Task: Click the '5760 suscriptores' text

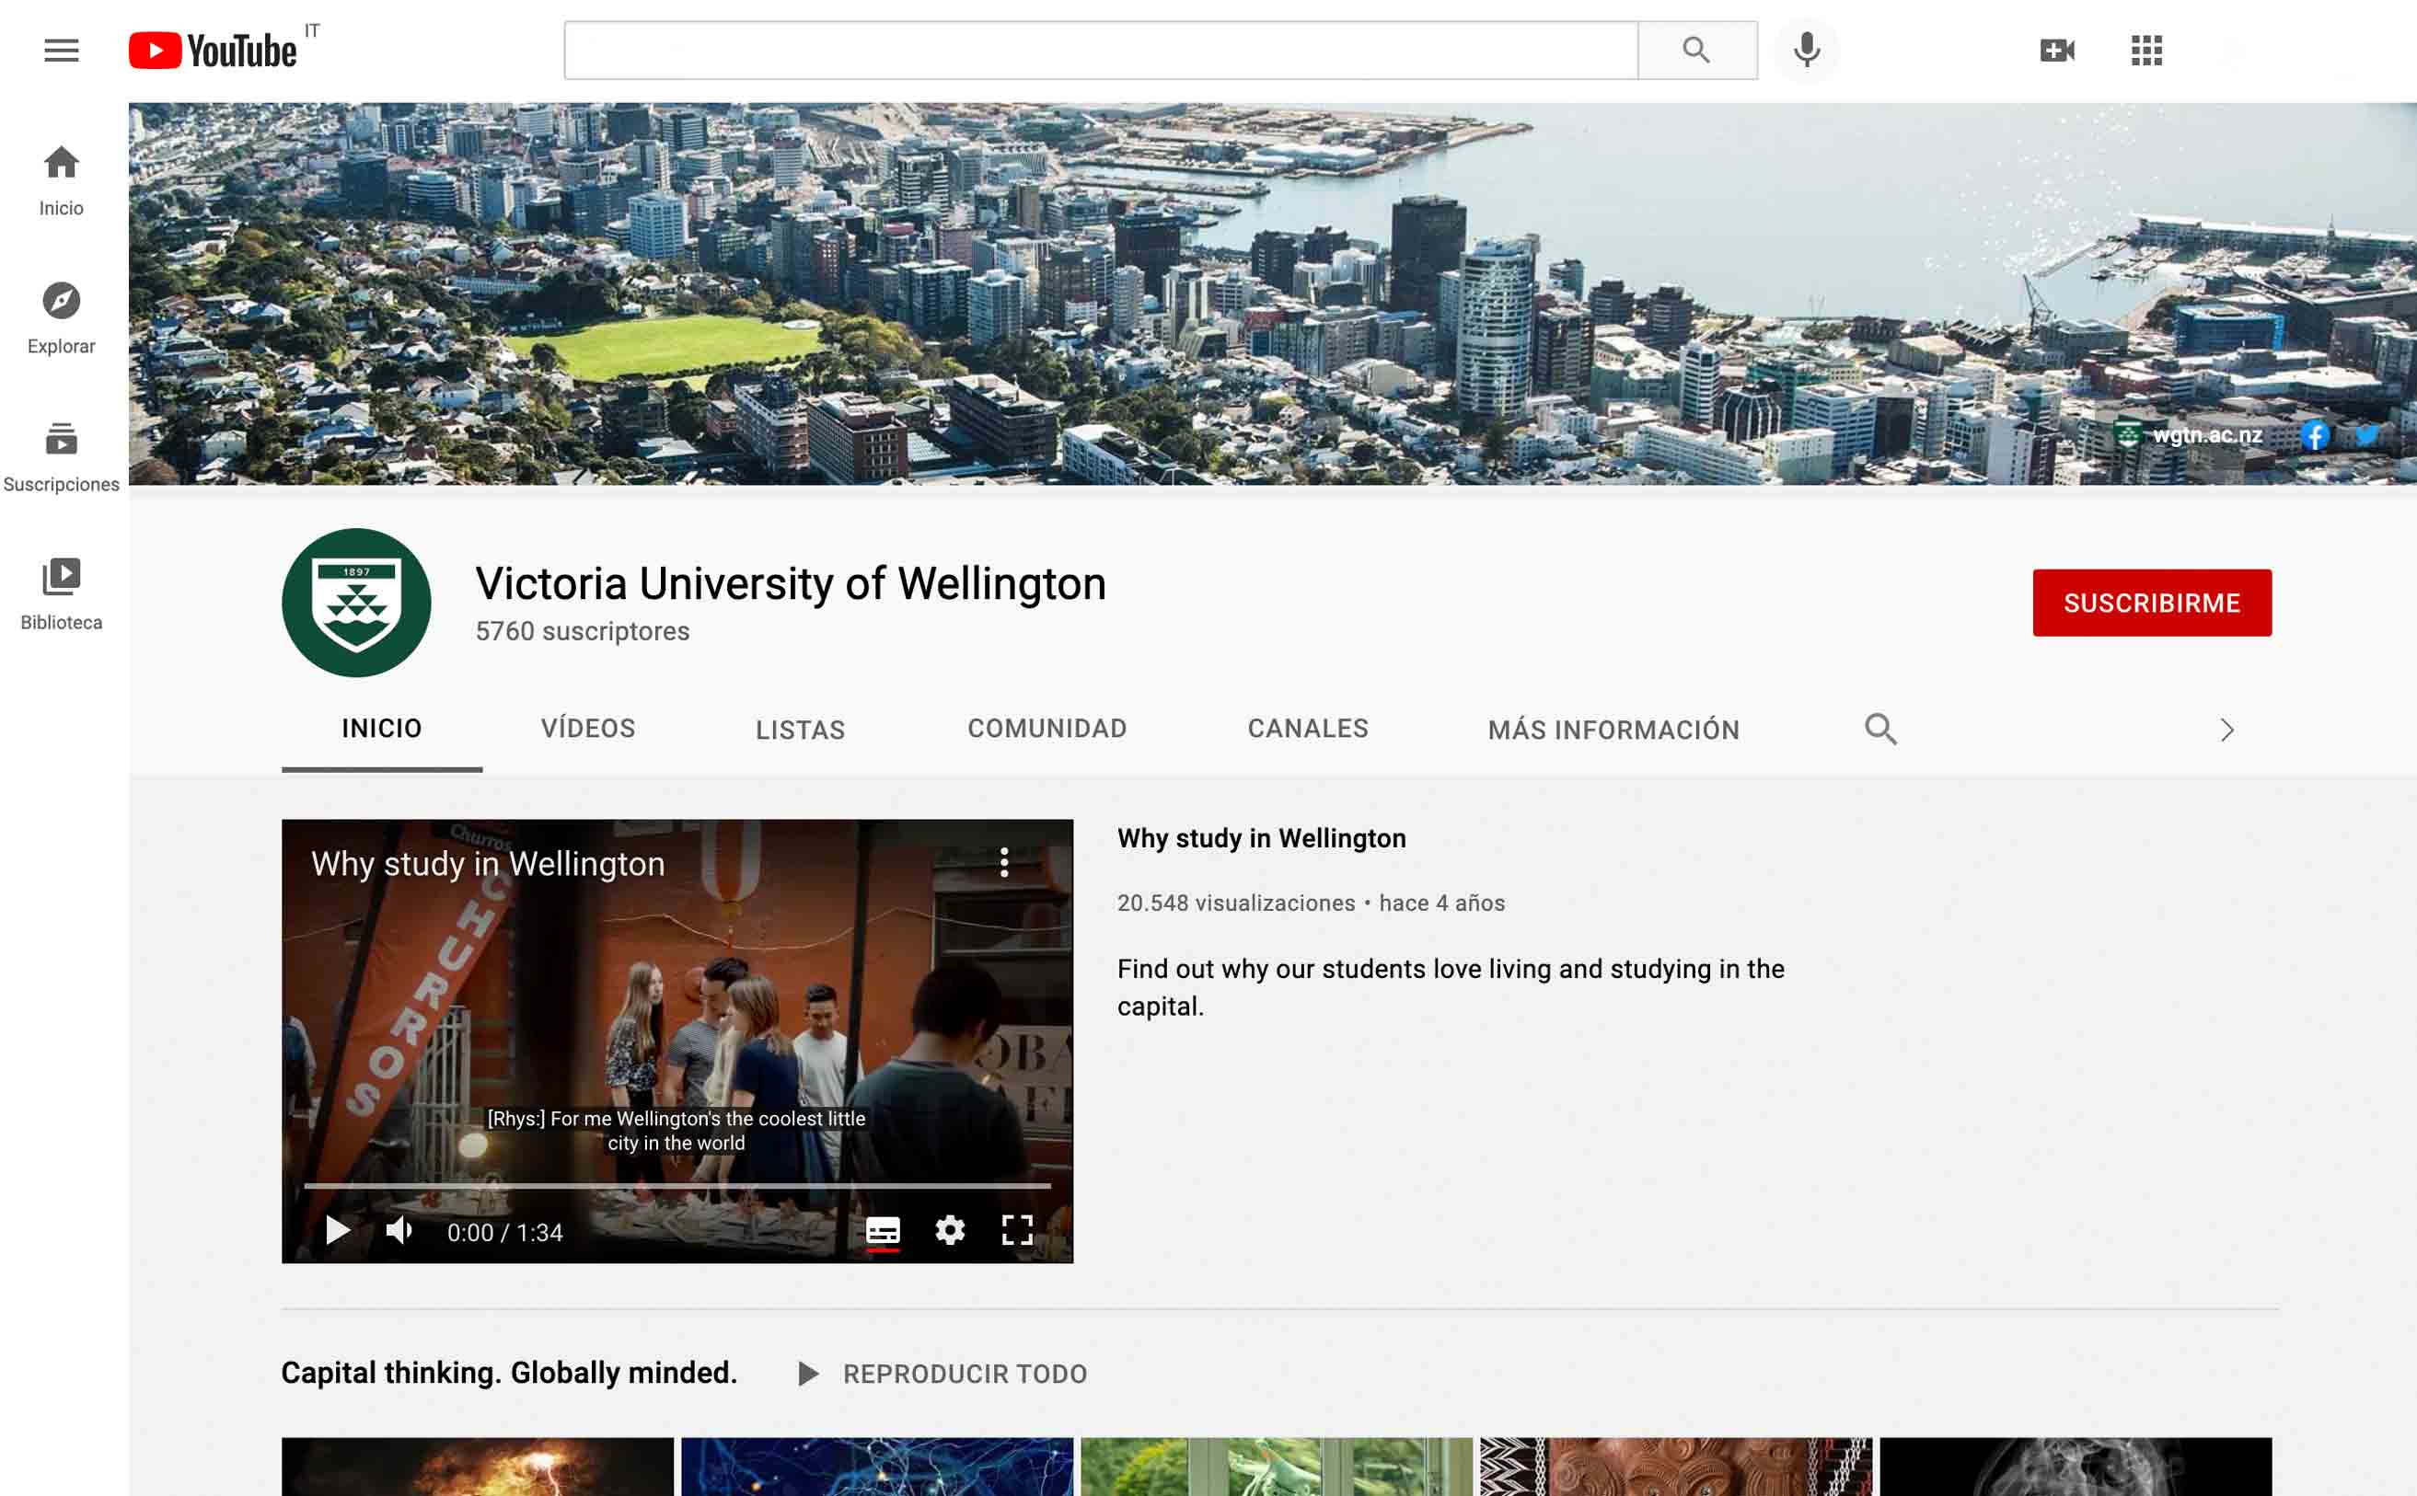Action: pyautogui.click(x=582, y=631)
